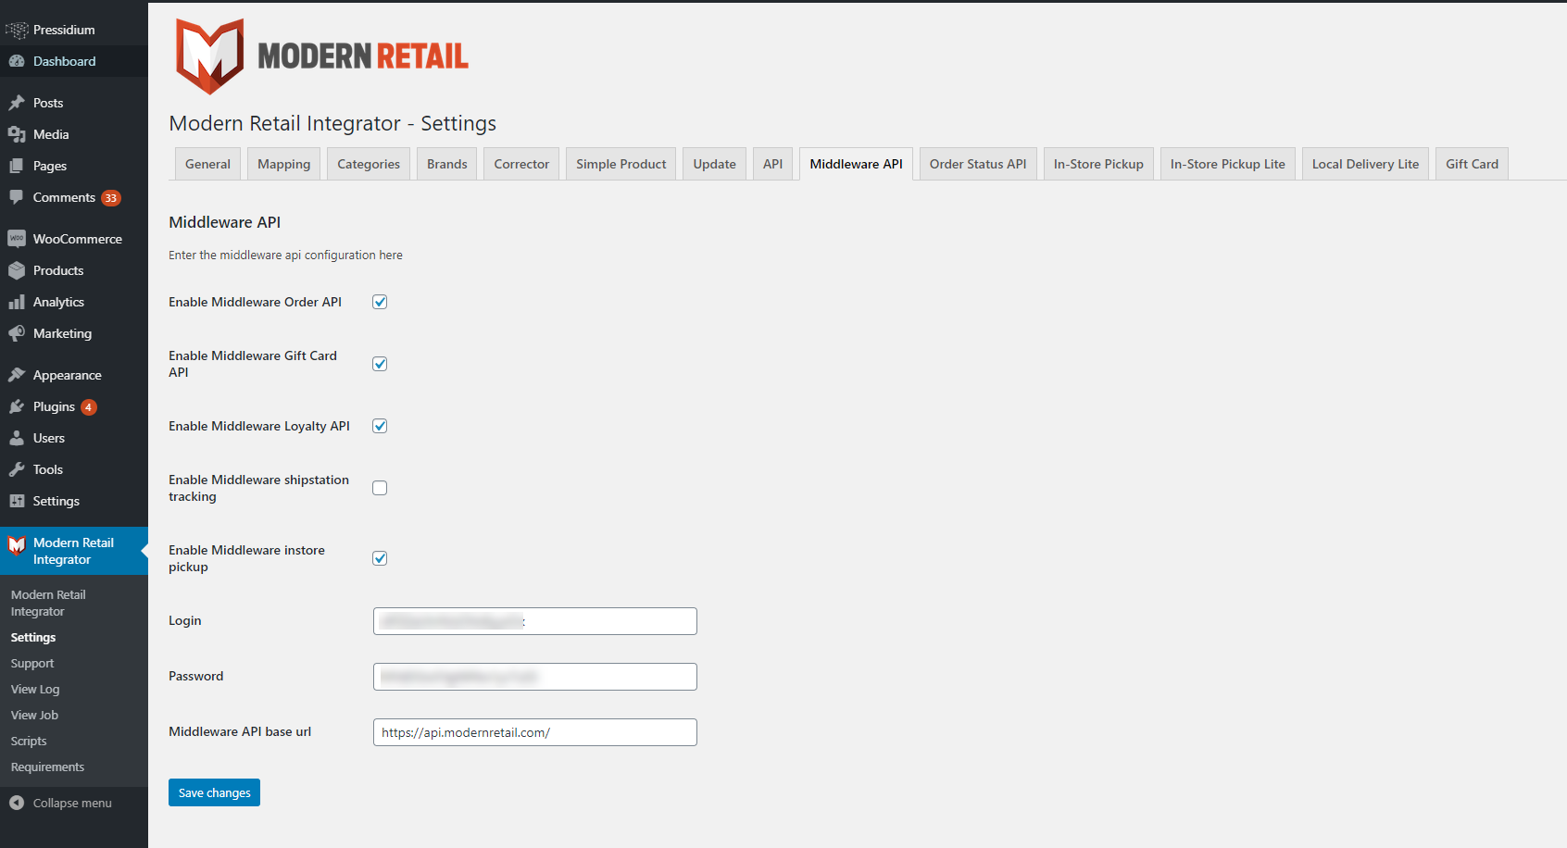Viewport: 1567px width, 848px height.
Task: Toggle Enable Middleware Loyalty API checkbox
Action: tap(380, 426)
